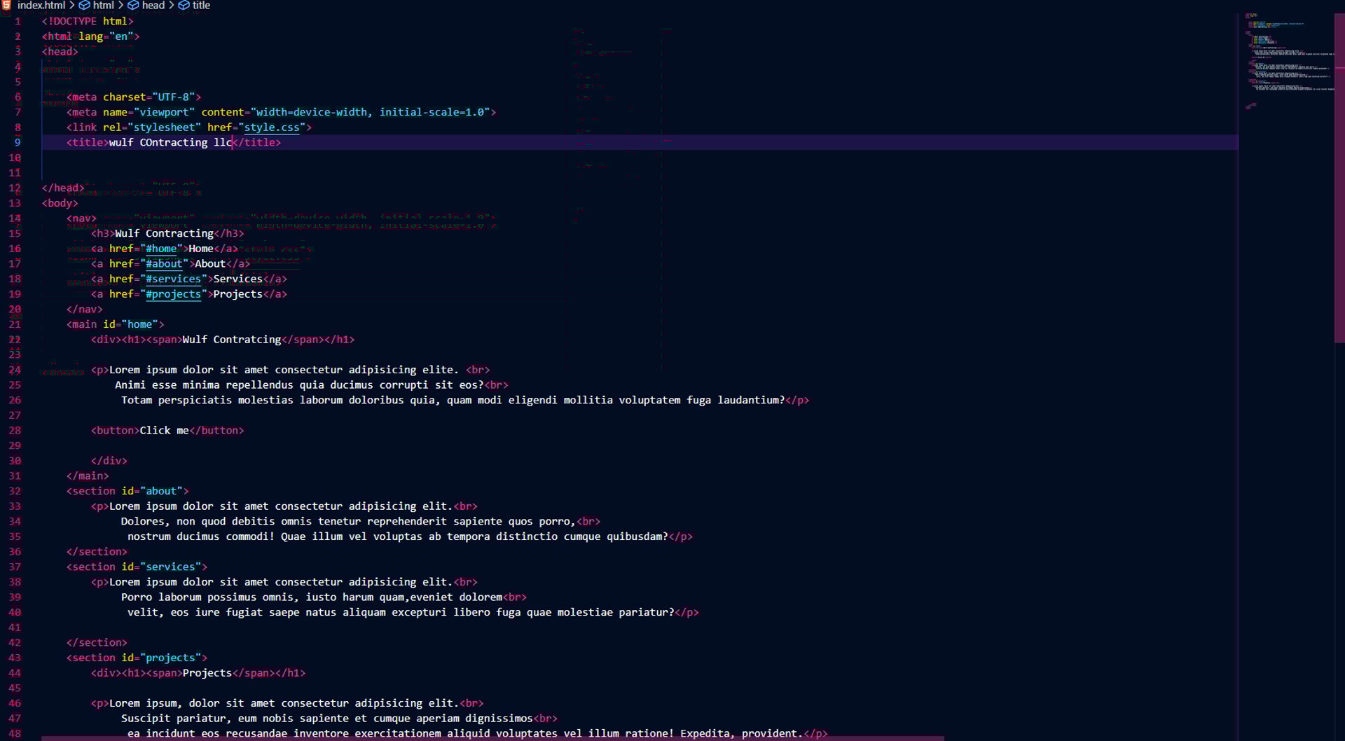Viewport: 1345px width, 741px height.
Task: Follow the #projects anchor link
Action: point(173,294)
